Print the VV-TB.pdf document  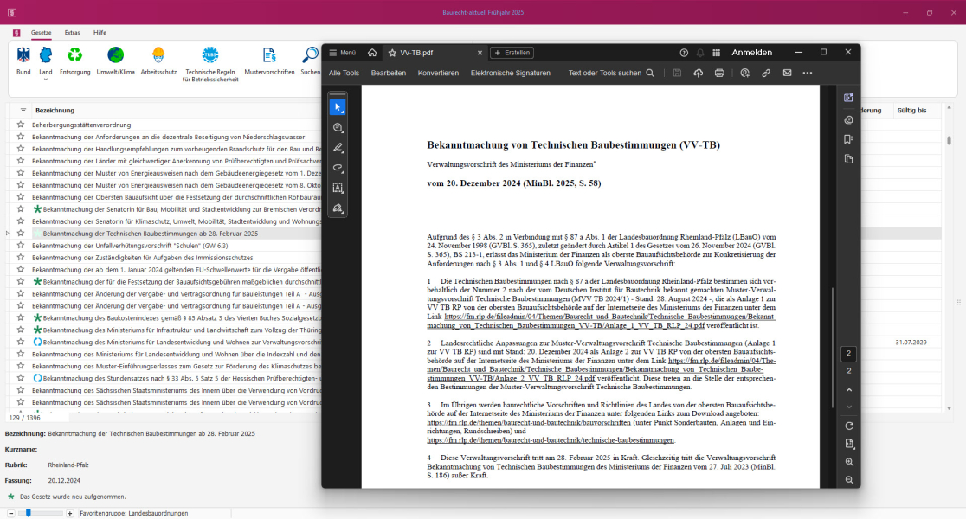tap(719, 73)
